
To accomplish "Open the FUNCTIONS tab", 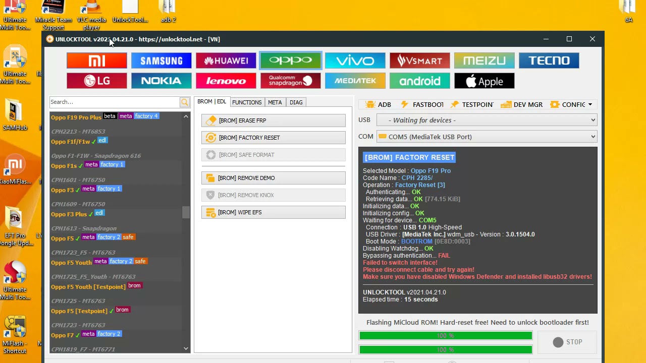I will (247, 102).
